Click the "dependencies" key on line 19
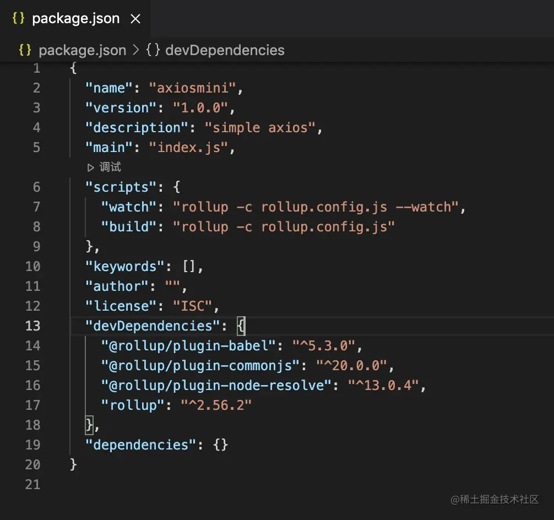Viewport: 554px width, 520px height. tap(142, 445)
